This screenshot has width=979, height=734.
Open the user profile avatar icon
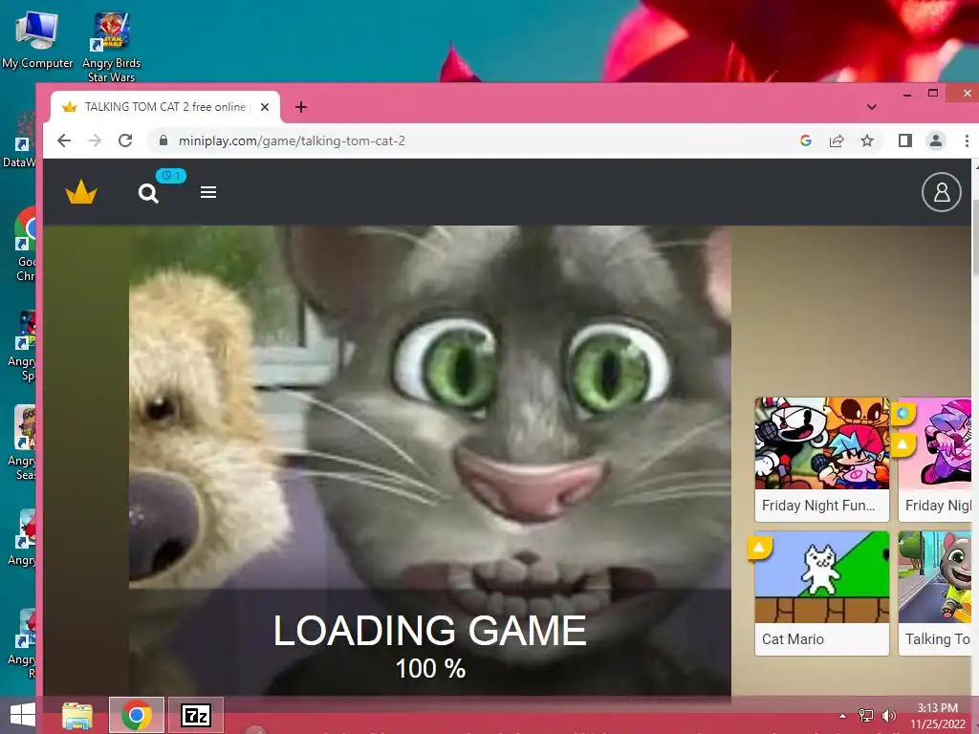point(942,192)
